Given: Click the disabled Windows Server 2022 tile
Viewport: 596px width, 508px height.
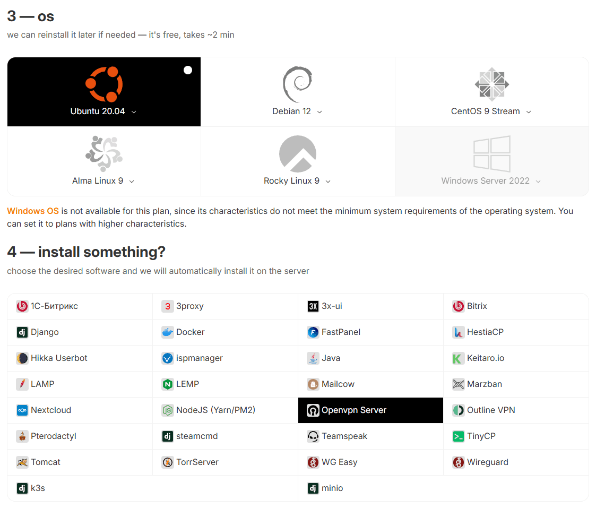Looking at the screenshot, I should [491, 161].
